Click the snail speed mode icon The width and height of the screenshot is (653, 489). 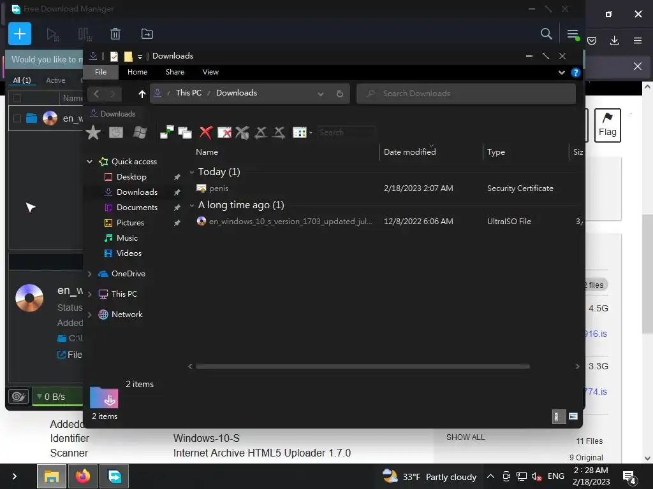(x=18, y=396)
